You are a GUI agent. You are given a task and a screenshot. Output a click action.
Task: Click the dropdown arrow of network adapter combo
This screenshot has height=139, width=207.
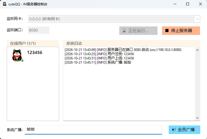197,19
